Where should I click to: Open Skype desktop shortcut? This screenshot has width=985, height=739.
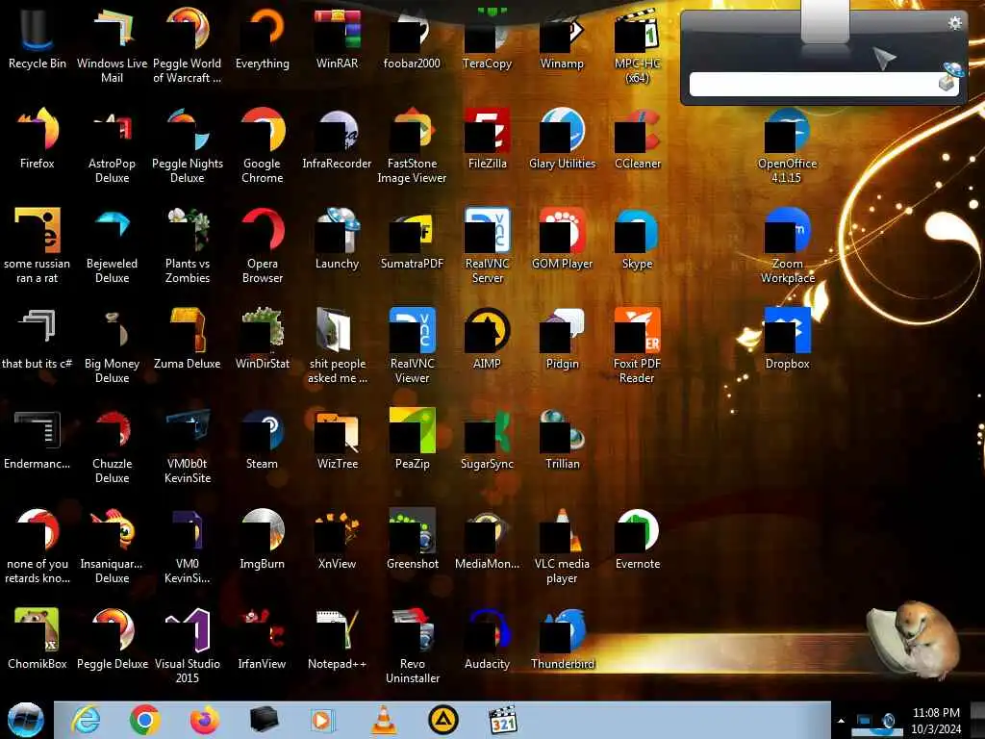point(637,239)
